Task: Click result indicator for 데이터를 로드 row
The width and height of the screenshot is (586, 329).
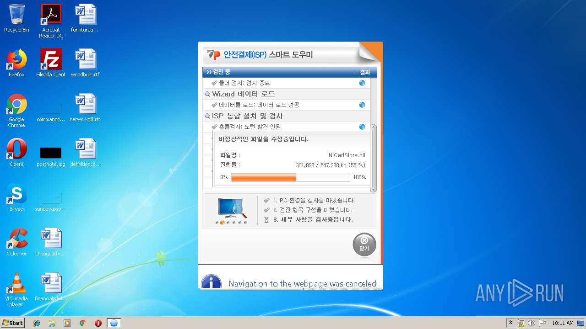Action: click(x=362, y=105)
